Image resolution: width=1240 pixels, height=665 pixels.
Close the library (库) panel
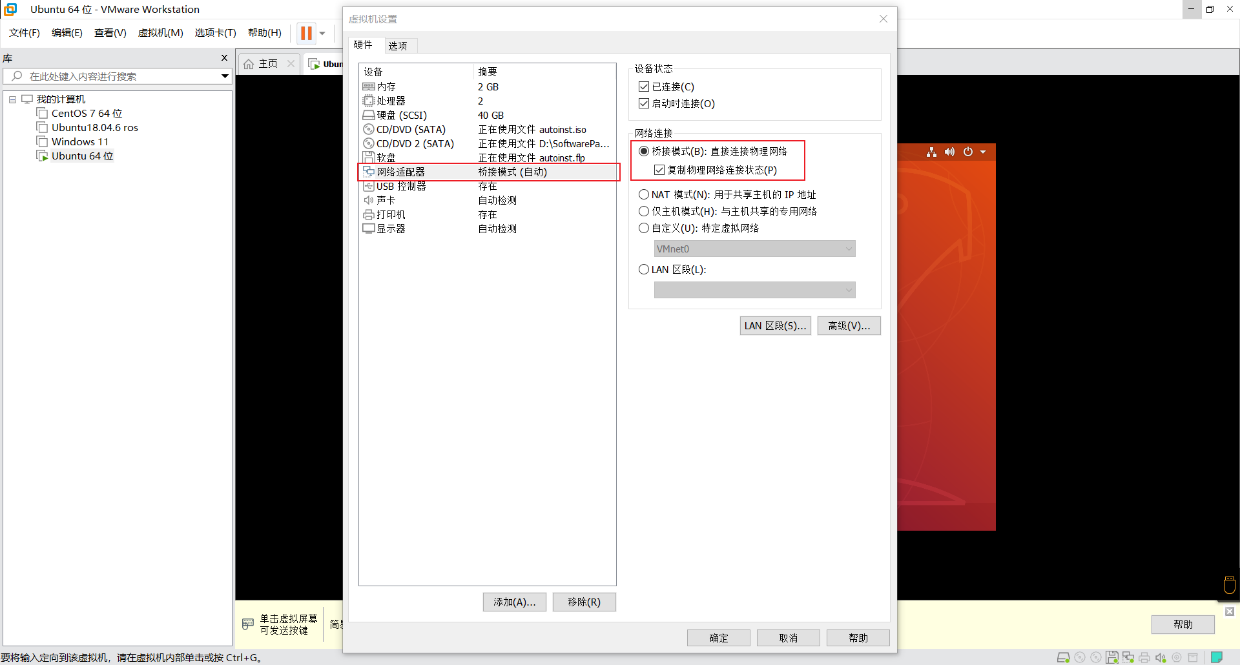tap(224, 57)
